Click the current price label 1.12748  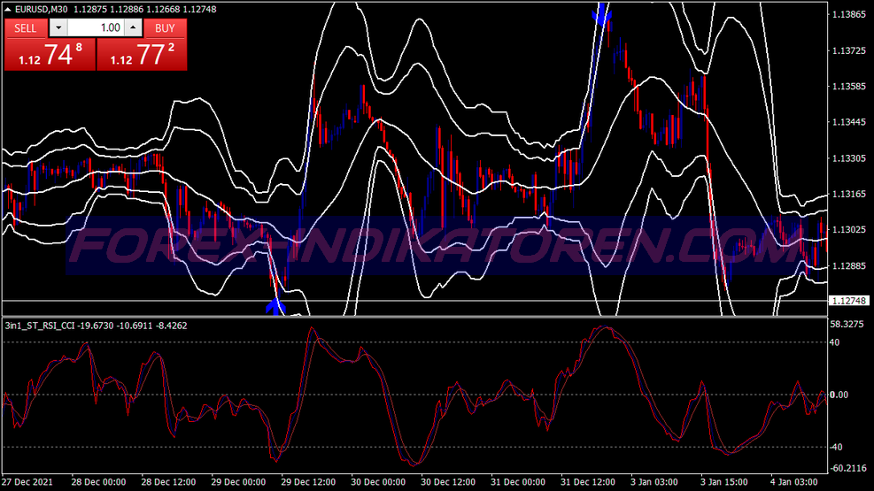click(x=848, y=301)
